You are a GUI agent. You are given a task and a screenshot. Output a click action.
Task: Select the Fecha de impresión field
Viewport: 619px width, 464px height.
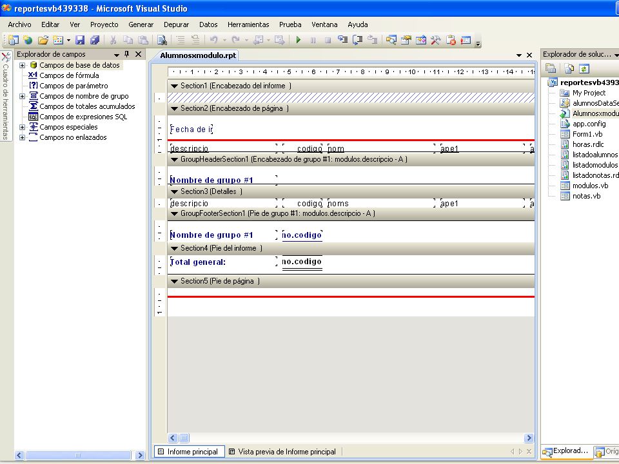tap(192, 129)
